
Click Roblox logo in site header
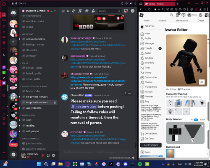pyautogui.click(x=142, y=15)
